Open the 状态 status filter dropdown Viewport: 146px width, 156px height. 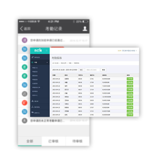(x=82, y=70)
